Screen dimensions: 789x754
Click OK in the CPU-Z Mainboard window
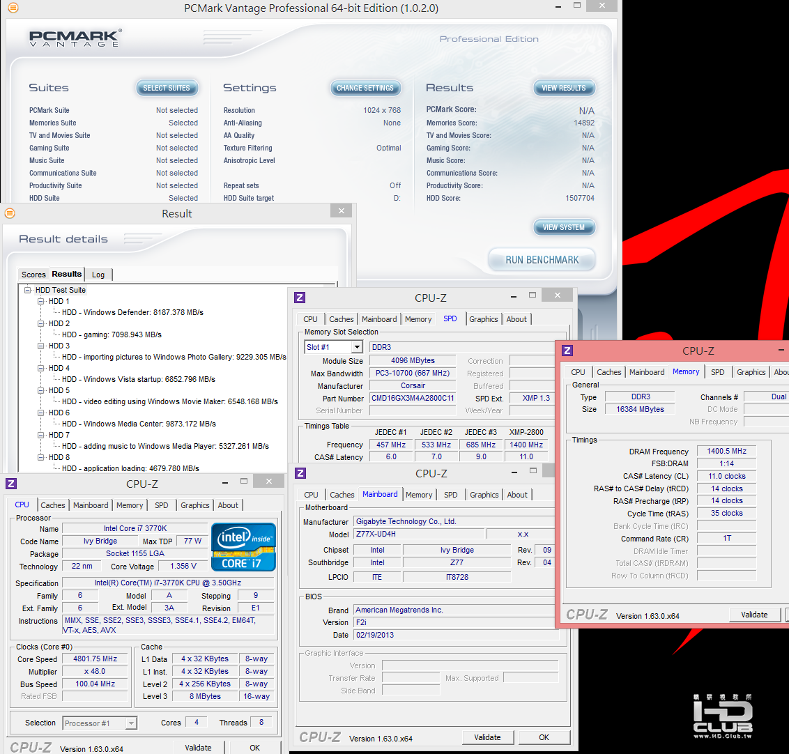[x=544, y=737]
